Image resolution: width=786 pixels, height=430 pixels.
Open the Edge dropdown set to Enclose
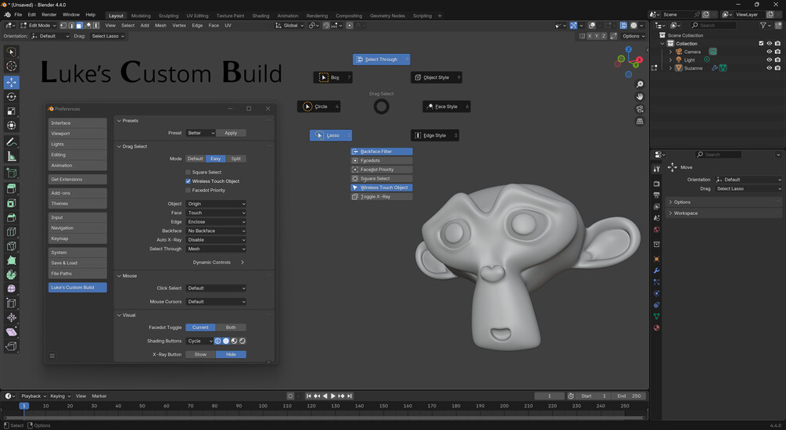pos(216,221)
